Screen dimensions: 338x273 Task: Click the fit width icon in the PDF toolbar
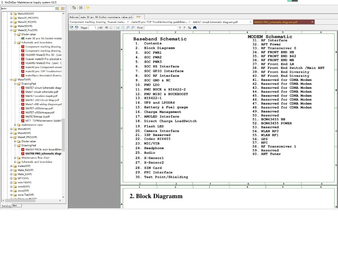[118, 28]
